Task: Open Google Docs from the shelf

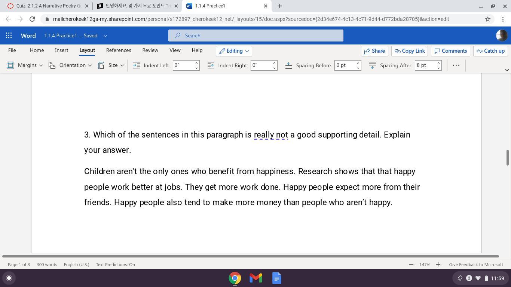Action: [x=277, y=278]
